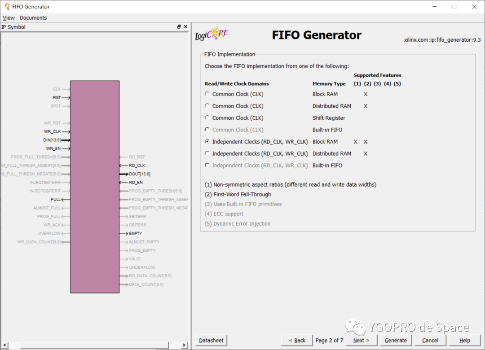This screenshot has width=485, height=350.
Task: Click the pink FIFO symbol block
Action: click(x=95, y=187)
